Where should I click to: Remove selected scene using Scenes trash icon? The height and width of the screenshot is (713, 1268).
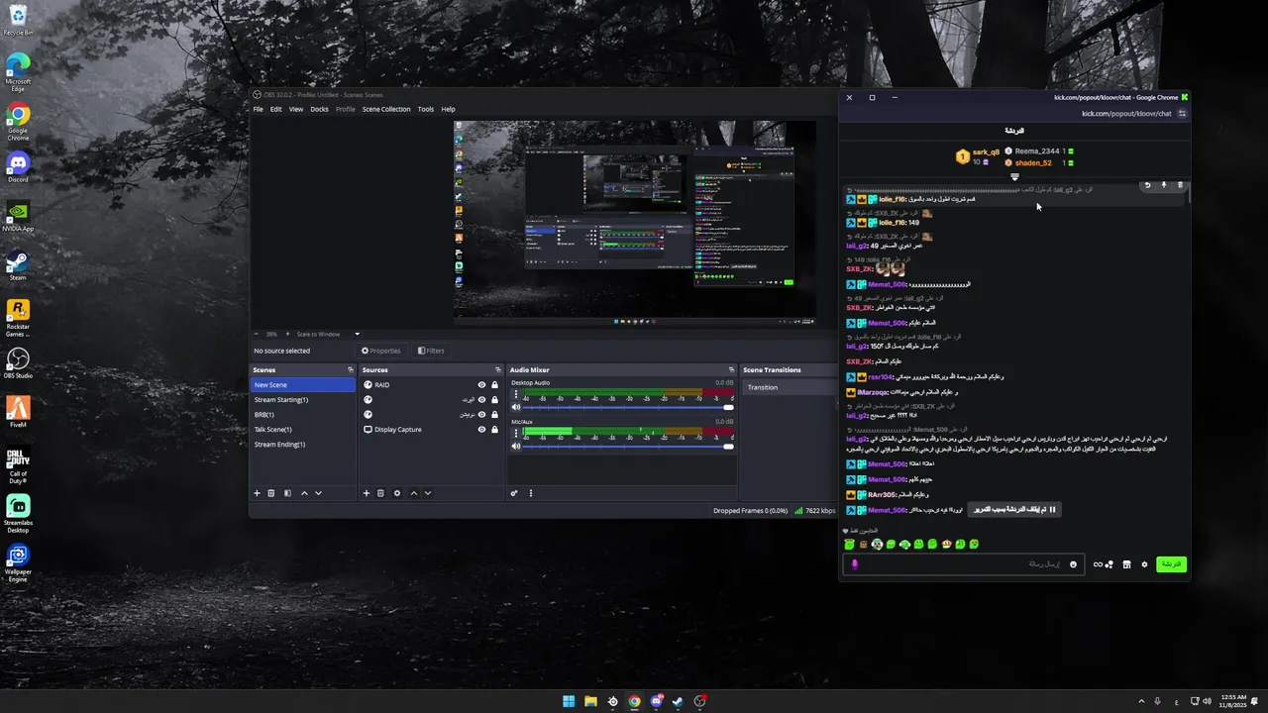[271, 493]
